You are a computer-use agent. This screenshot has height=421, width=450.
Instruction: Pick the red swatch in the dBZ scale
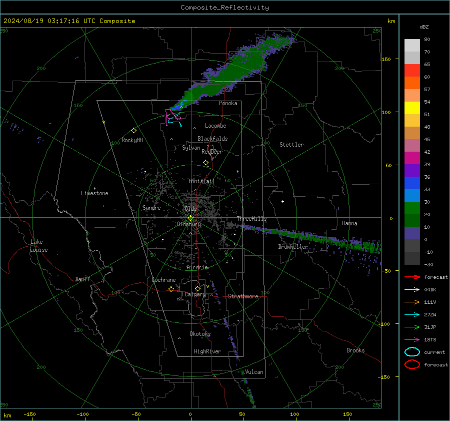(412, 70)
